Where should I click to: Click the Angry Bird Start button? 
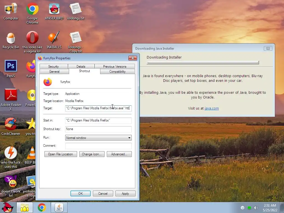click(7, 207)
